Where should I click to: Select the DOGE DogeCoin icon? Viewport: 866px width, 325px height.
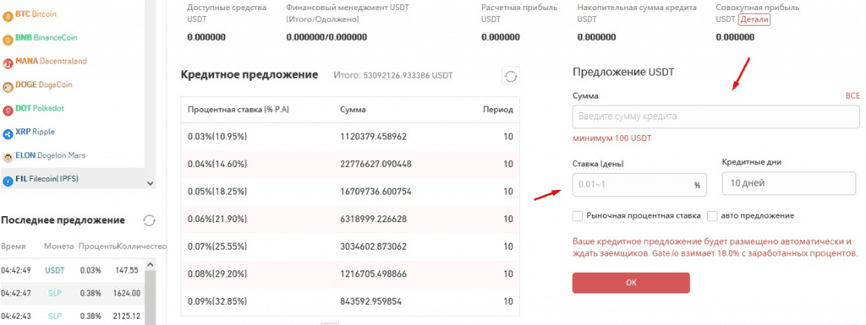coord(8,87)
